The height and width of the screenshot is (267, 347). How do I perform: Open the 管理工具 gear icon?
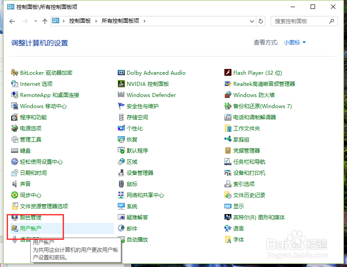[14, 139]
